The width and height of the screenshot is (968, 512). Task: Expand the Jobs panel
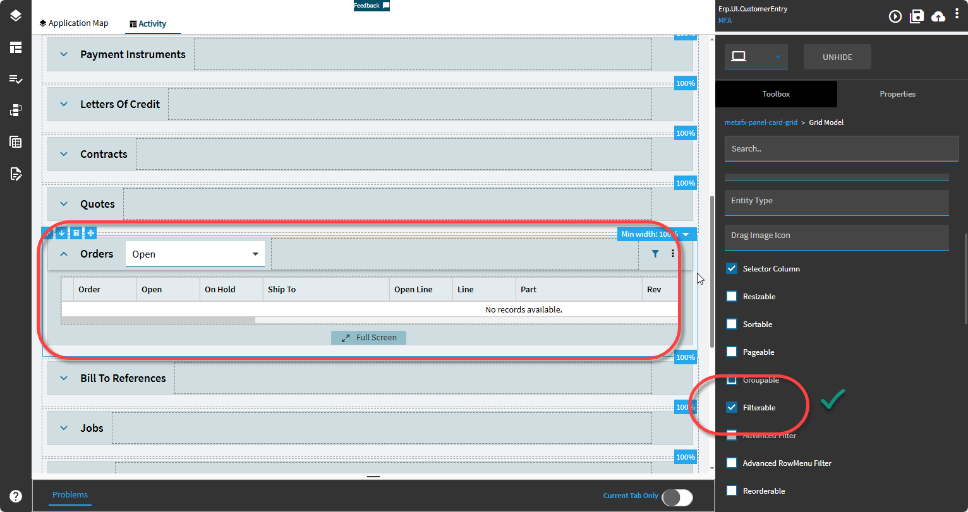63,428
